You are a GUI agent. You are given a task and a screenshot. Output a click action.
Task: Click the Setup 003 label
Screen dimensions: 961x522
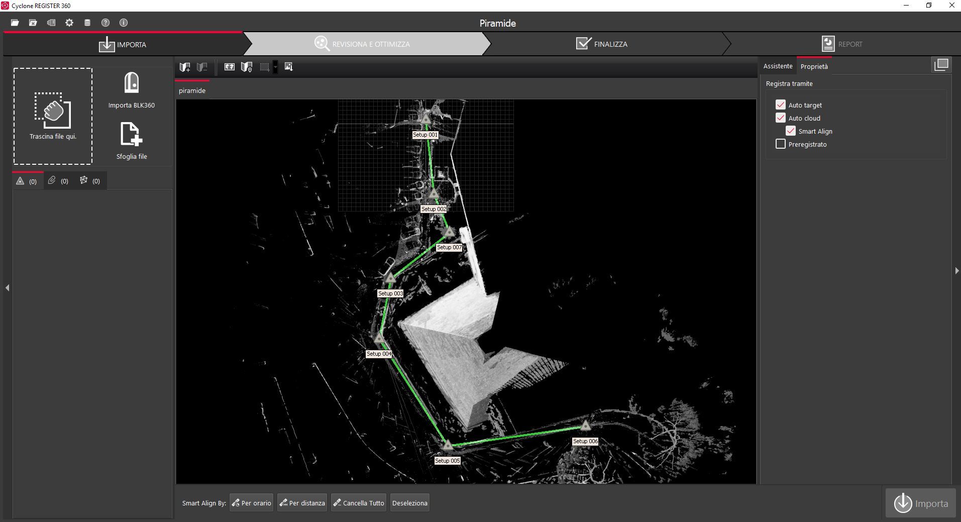coord(390,293)
